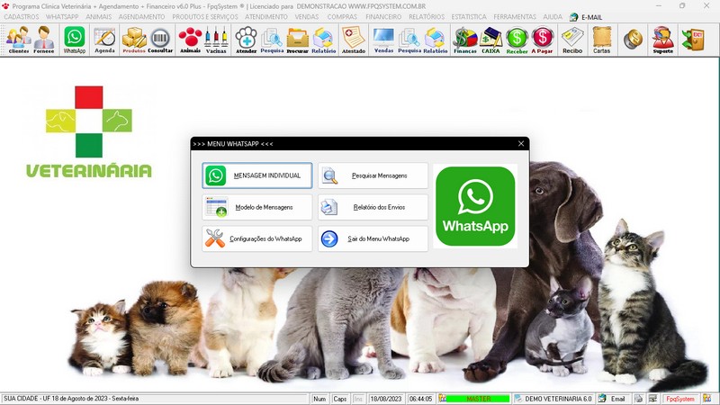Image resolution: width=720 pixels, height=405 pixels.
Task: Open the CAIXA cash register icon
Action: [490, 40]
